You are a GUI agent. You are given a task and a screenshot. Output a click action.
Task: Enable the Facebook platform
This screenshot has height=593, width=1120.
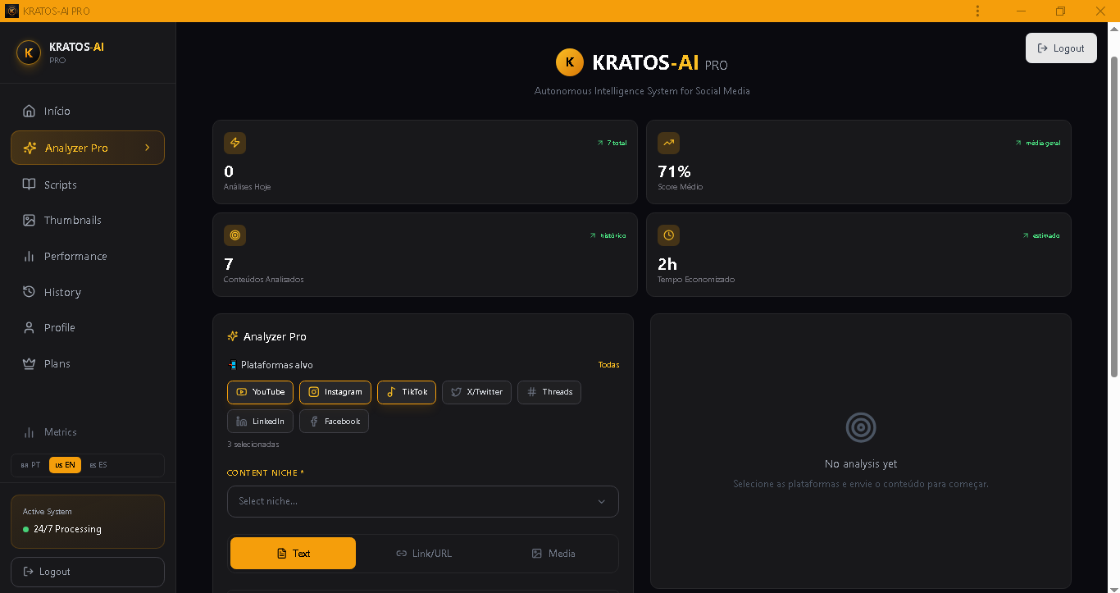(334, 421)
